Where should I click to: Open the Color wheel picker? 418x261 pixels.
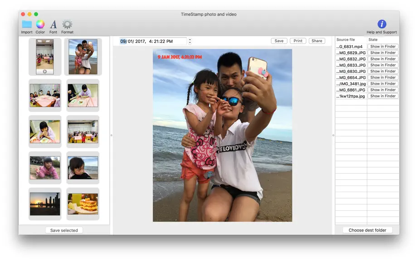40,24
